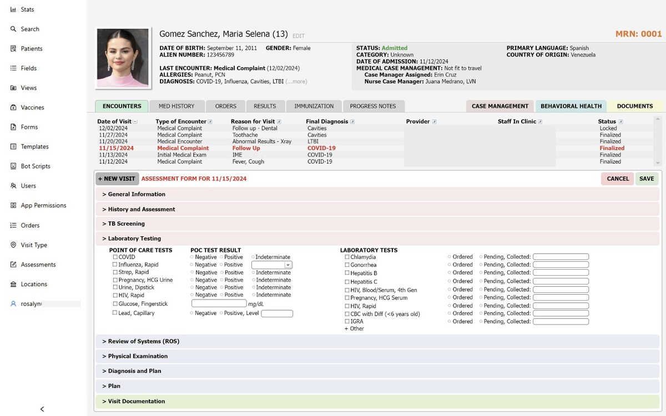Open the Results tab
The height and width of the screenshot is (416, 666).
(265, 106)
